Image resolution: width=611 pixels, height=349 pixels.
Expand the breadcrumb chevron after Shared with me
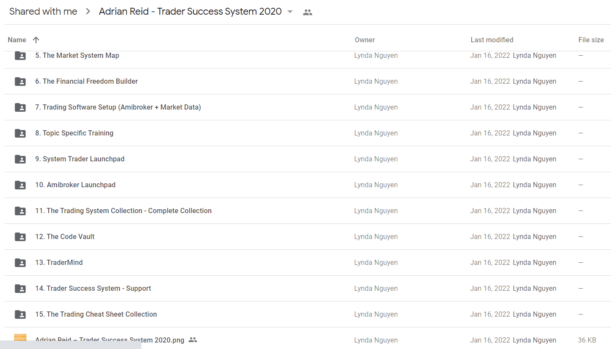point(88,12)
